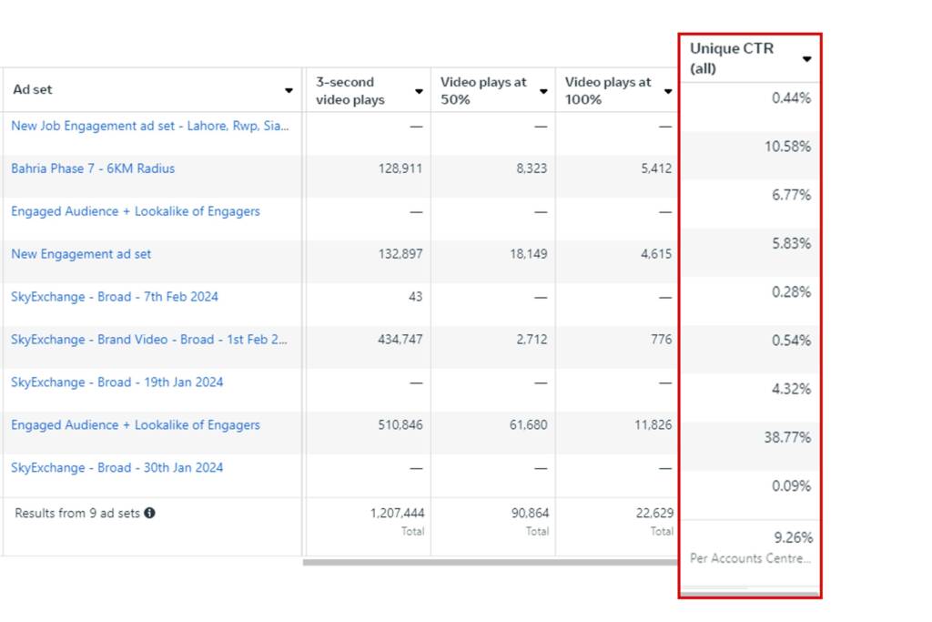
Task: Click the 9.26% Per Accounts Centre total
Action: click(x=793, y=538)
